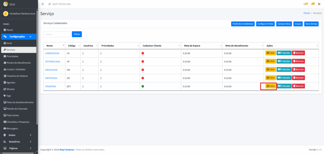Toggle Cadastrar Cliente status for PEDIATRIA
The width and height of the screenshot is (324, 154).
point(143,86)
